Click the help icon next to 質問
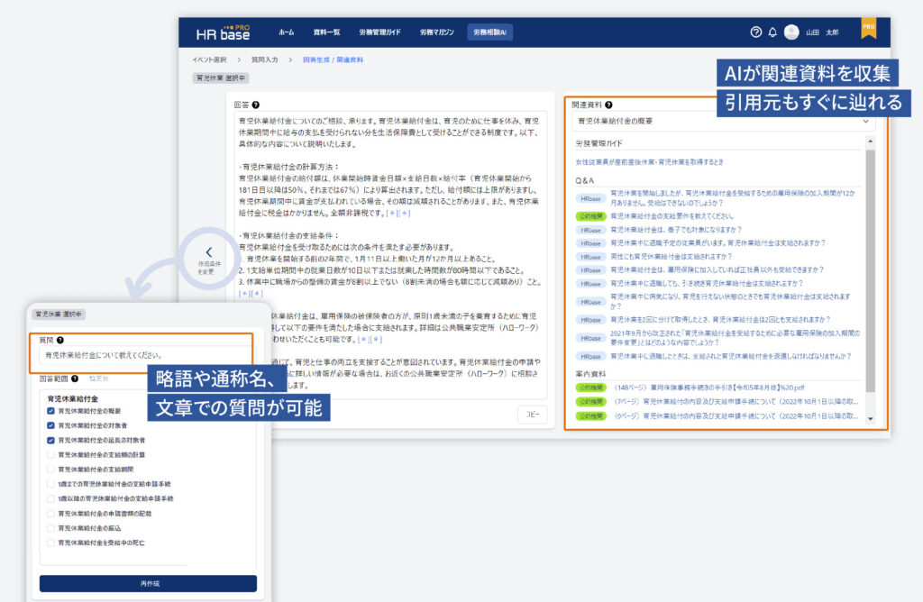 point(60,341)
